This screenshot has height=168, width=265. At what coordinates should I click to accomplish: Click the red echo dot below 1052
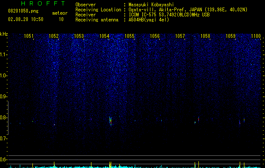pos(54,125)
